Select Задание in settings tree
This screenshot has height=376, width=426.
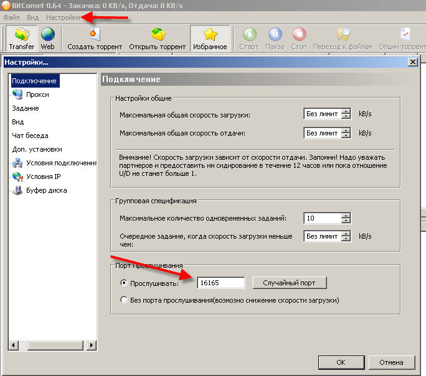[x=26, y=108]
